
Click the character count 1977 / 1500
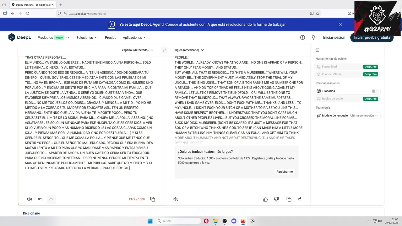point(137,199)
